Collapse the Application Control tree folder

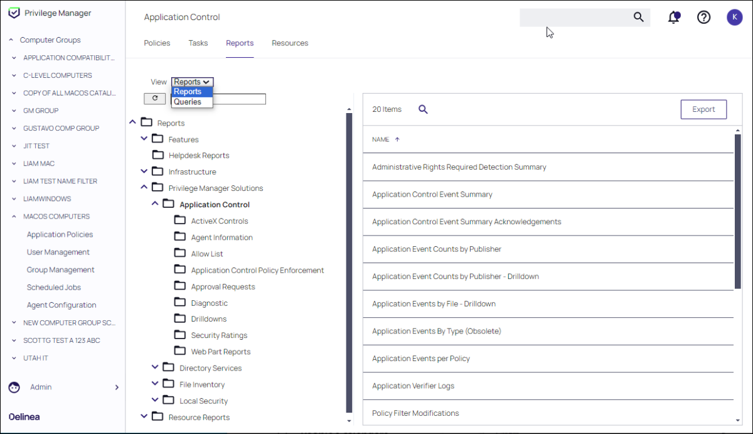pos(155,204)
